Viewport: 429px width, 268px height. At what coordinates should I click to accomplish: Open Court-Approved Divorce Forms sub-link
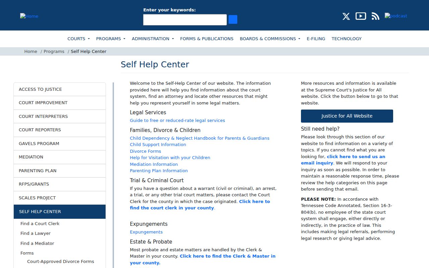[61, 262]
